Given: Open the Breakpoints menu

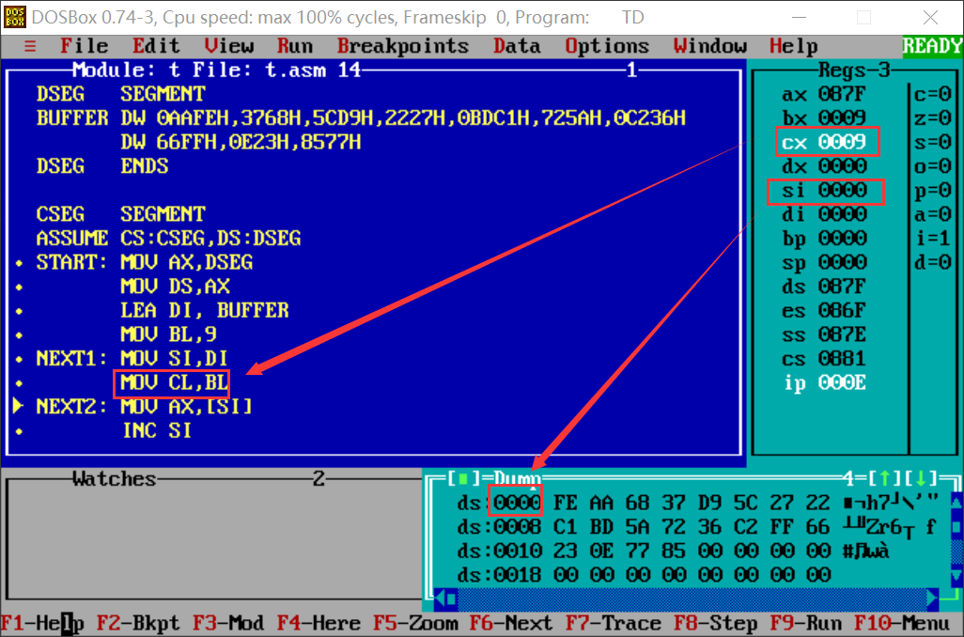Looking at the screenshot, I should [x=403, y=46].
